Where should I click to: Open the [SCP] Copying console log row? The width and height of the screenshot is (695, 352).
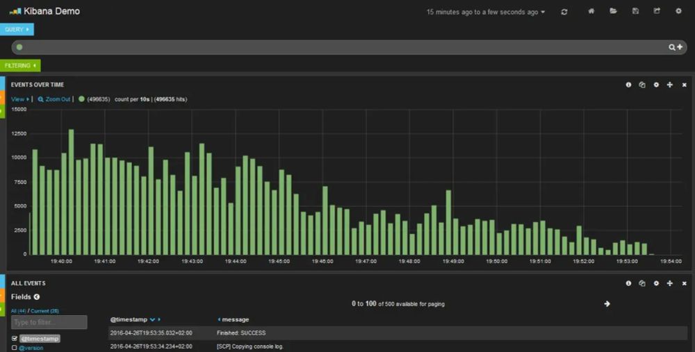(x=398, y=346)
